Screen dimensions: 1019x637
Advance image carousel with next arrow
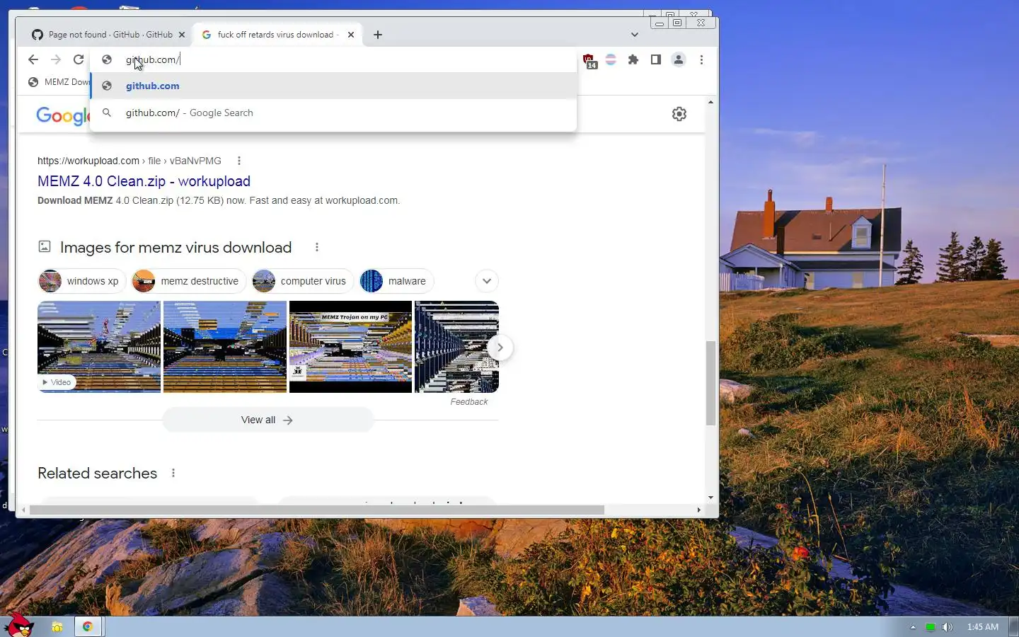500,348
